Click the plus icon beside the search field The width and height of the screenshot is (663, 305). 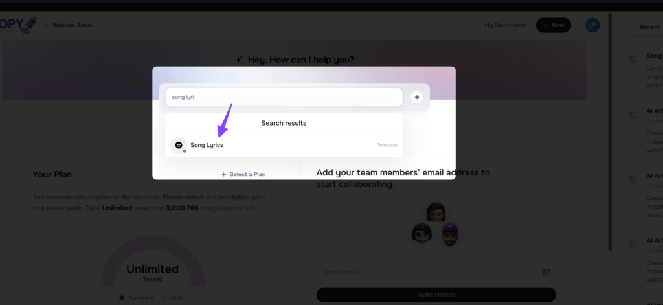coord(416,97)
